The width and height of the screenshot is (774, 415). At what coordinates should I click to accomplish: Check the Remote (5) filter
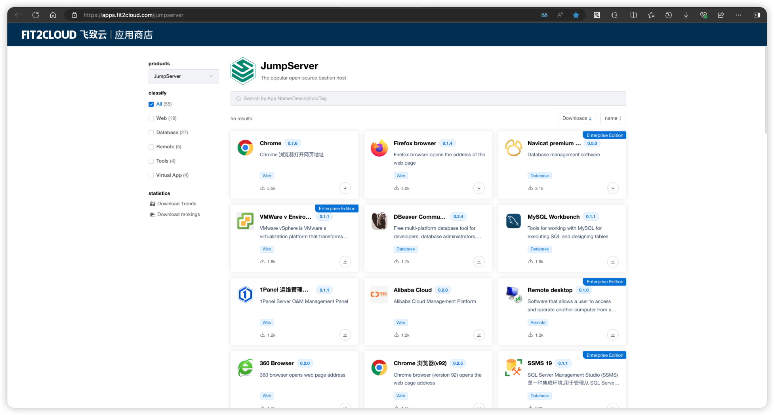click(151, 147)
